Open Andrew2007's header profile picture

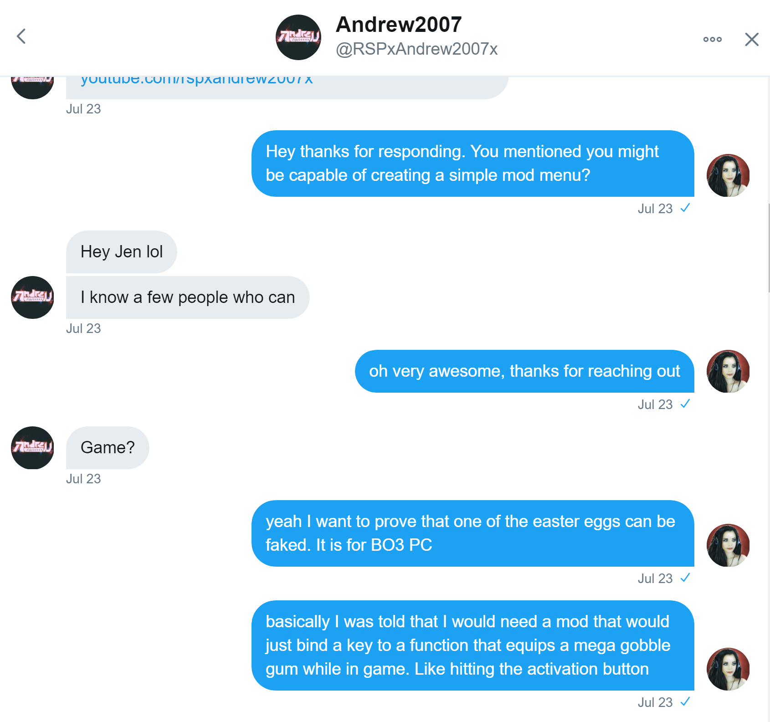point(298,37)
